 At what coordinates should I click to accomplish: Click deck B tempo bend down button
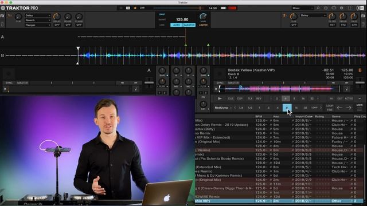pyautogui.click(x=333, y=82)
